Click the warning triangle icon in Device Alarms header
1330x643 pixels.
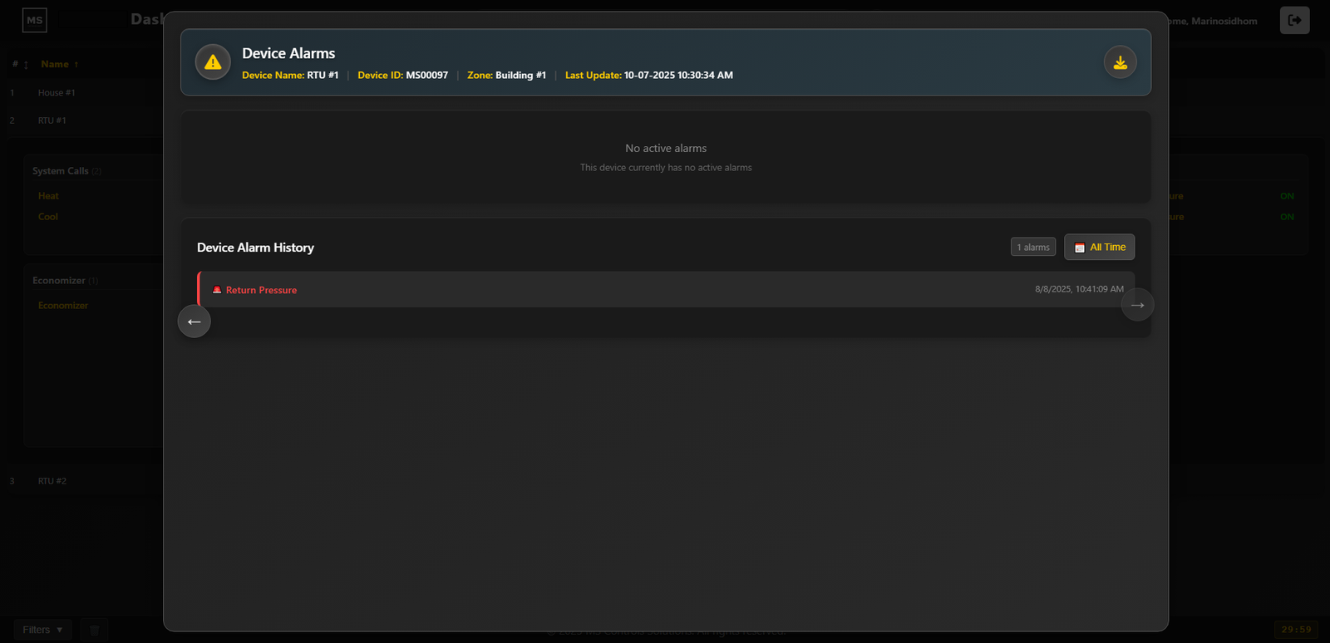coord(213,62)
